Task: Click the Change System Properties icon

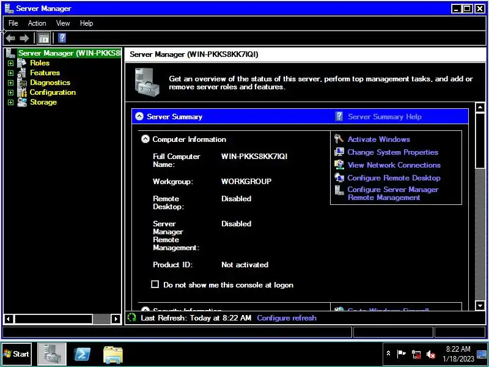Action: 339,152
